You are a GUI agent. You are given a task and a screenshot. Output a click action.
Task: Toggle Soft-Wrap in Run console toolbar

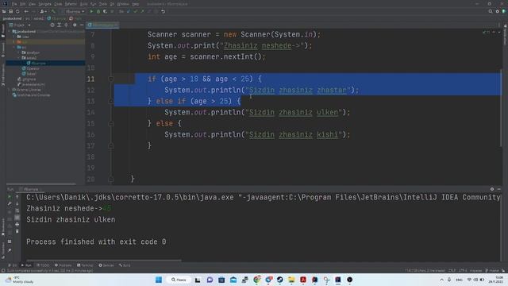[x=17, y=211]
